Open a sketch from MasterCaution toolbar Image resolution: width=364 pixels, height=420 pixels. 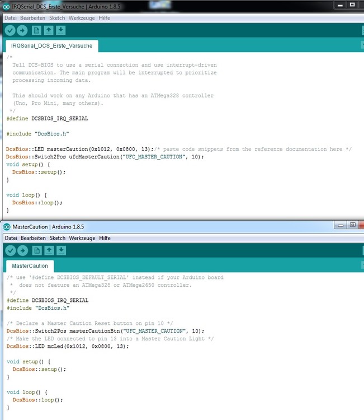(x=49, y=251)
